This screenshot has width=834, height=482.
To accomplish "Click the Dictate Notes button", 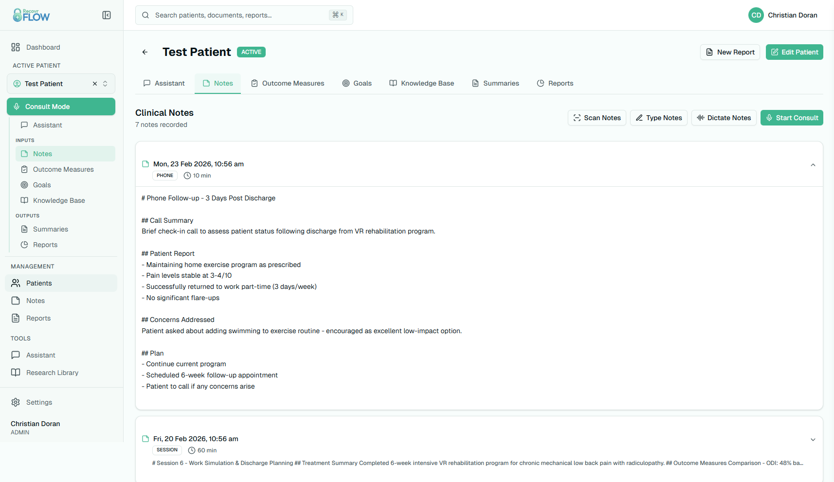I will pos(724,118).
